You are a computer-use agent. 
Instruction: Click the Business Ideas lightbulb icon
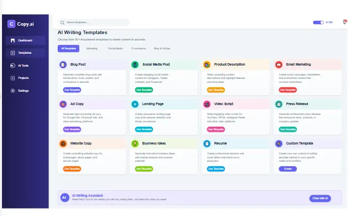(x=135, y=144)
